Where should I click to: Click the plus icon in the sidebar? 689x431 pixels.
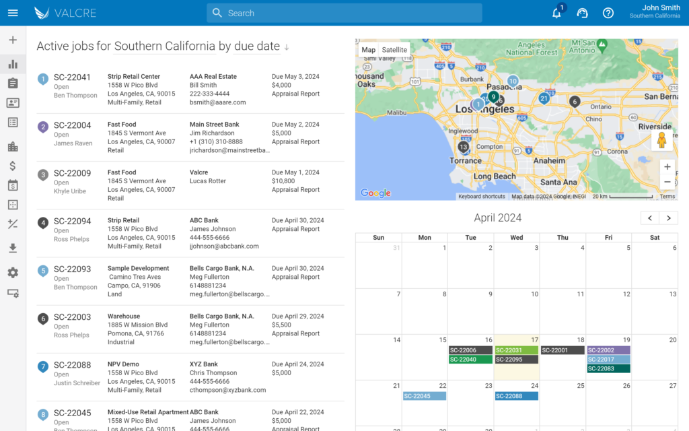[x=13, y=40]
